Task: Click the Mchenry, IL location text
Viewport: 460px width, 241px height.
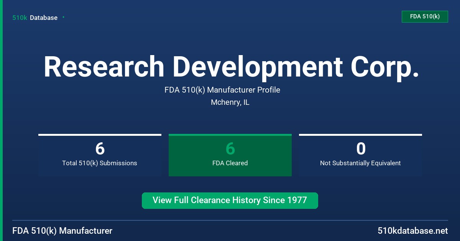Action: tap(230, 103)
